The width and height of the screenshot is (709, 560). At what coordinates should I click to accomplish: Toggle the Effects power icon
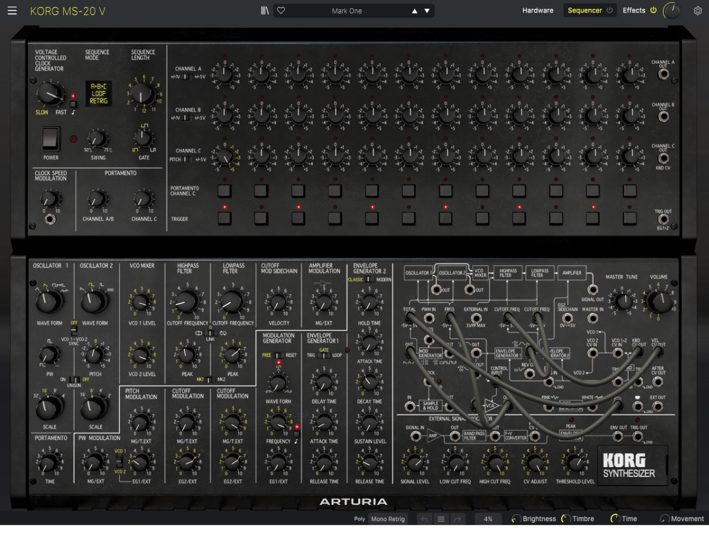pyautogui.click(x=653, y=10)
